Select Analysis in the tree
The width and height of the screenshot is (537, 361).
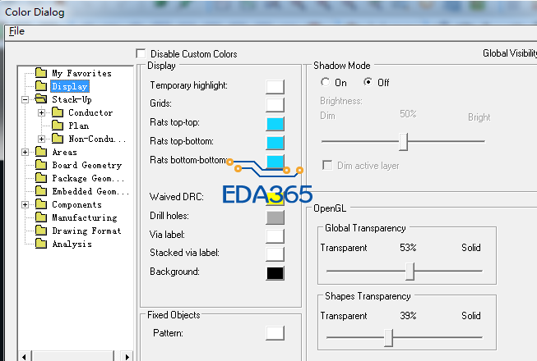(72, 244)
